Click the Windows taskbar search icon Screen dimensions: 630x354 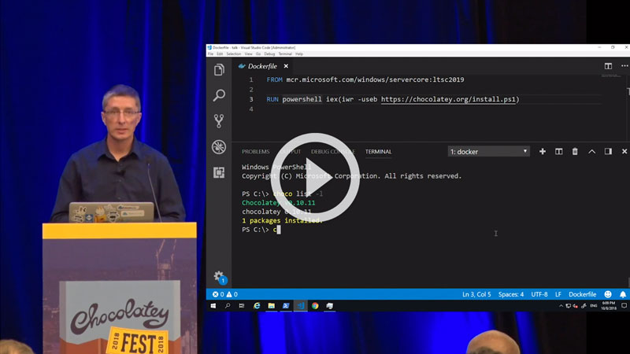(x=228, y=306)
